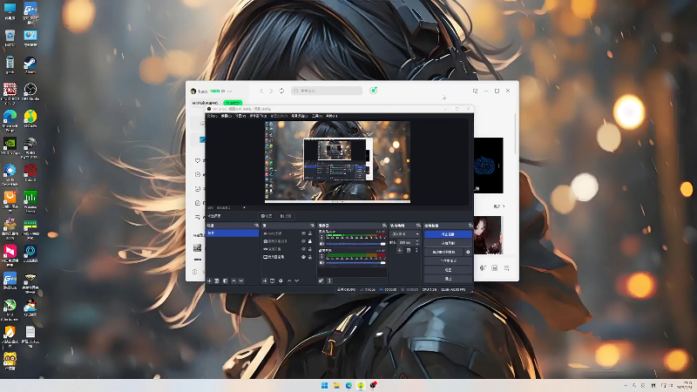The height and width of the screenshot is (392, 697).
Task: Click the Start Recording button in OBS controls
Action: (x=448, y=243)
